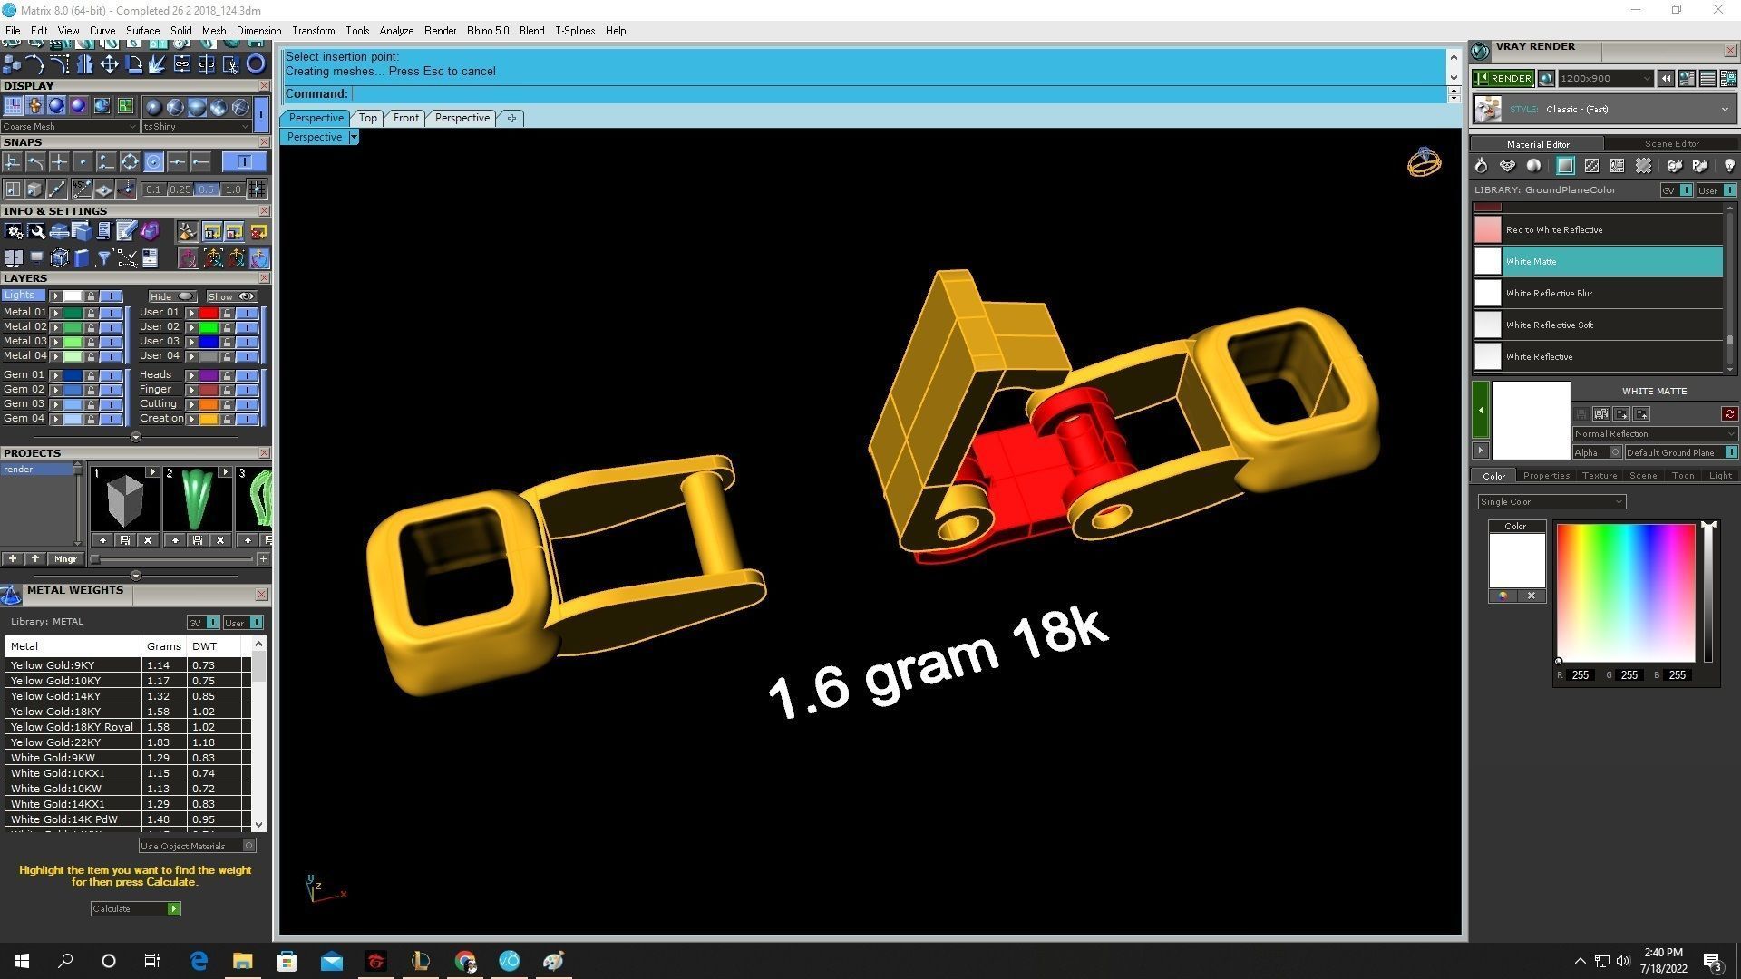Click the notepad with pencil icon
This screenshot has width=1741, height=979.
[126, 232]
